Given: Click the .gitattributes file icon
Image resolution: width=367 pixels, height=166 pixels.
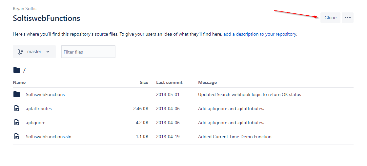Looking at the screenshot, I should (17, 108).
